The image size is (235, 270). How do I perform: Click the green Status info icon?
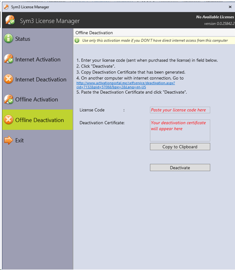[8, 38]
